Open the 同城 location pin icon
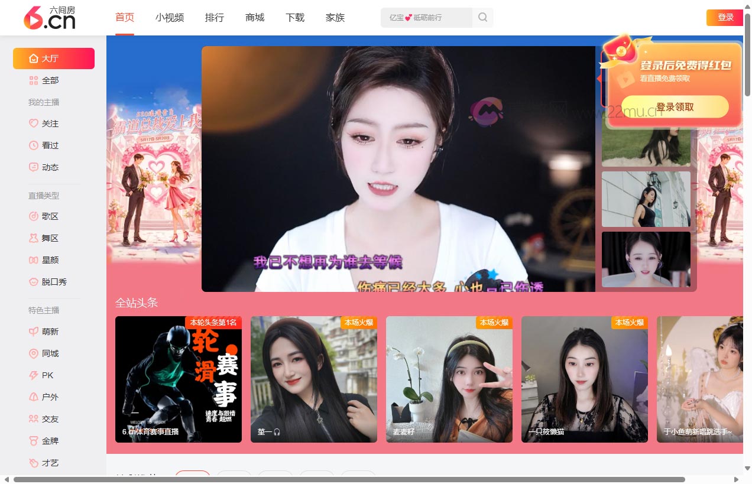This screenshot has width=752, height=484. 34,353
